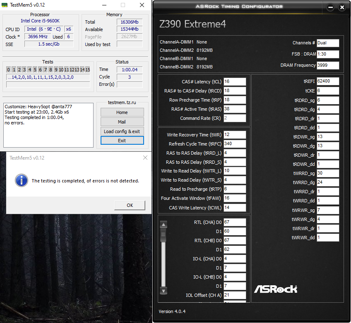Screen dimensions: 351x323
Task: Click the PageFile value 2627Mb
Action: pyautogui.click(x=130, y=36)
